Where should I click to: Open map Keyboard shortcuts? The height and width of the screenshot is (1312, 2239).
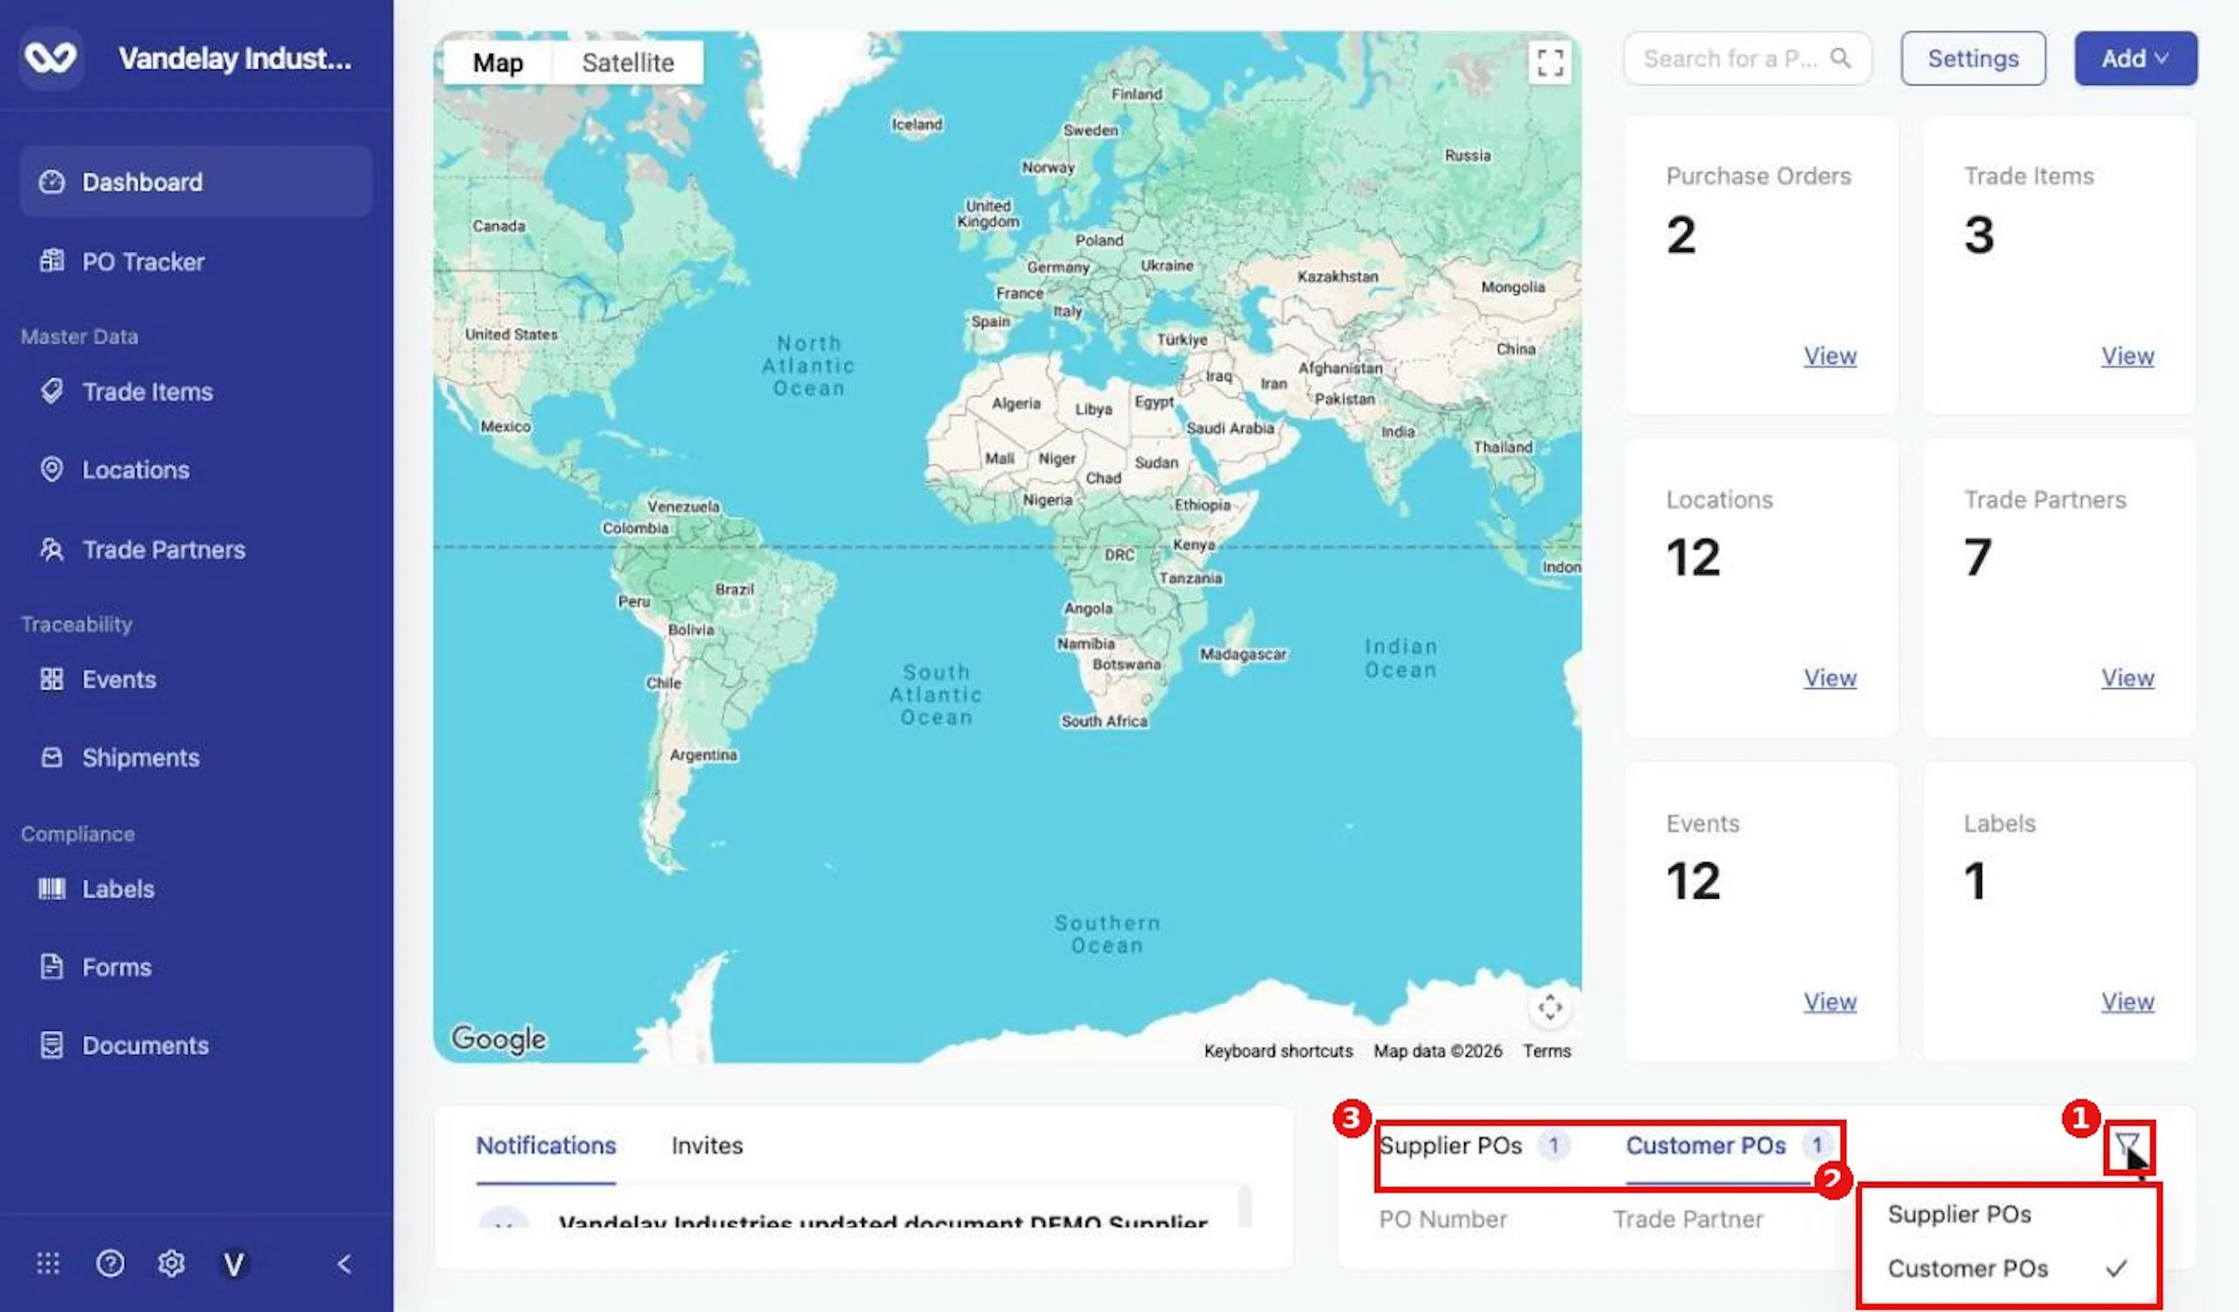click(x=1278, y=1051)
